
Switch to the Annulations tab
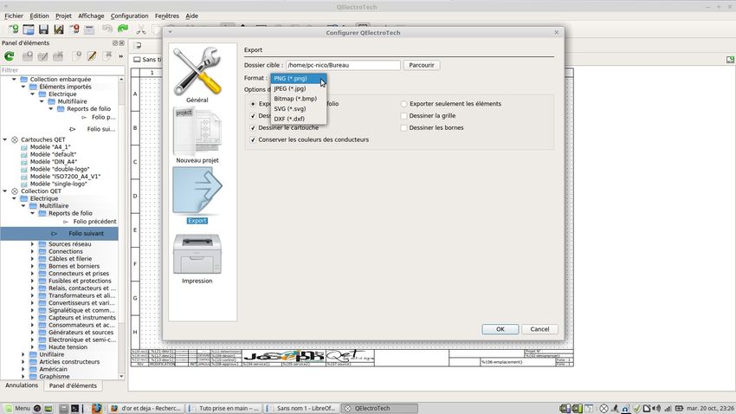22,385
